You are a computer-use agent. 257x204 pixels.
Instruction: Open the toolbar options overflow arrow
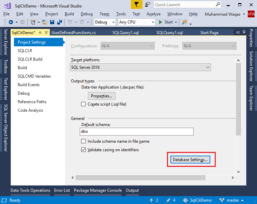pos(191,24)
